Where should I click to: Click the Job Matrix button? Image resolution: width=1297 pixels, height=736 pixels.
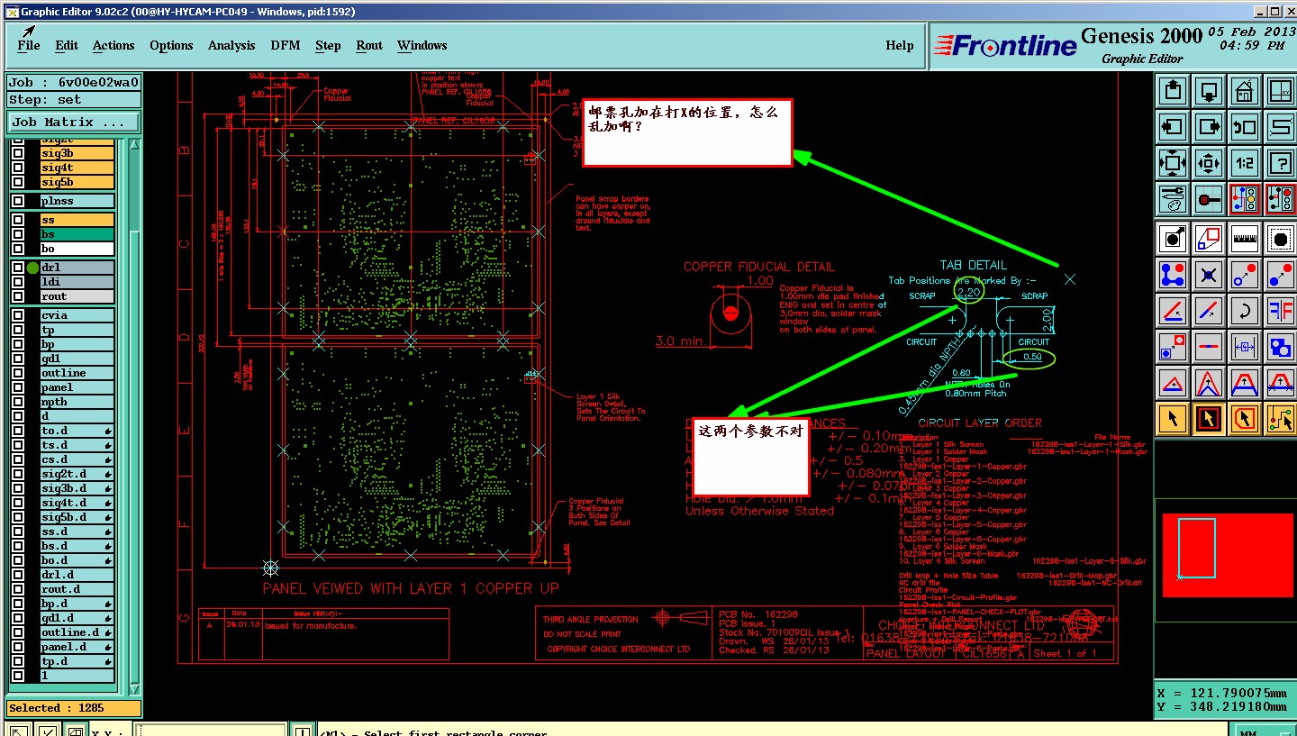(74, 122)
